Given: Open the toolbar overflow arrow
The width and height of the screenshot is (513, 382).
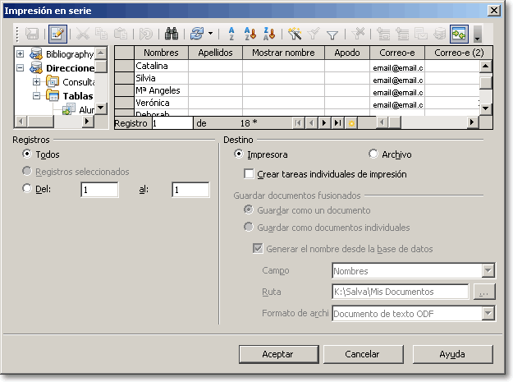Looking at the screenshot, I should (478, 34).
